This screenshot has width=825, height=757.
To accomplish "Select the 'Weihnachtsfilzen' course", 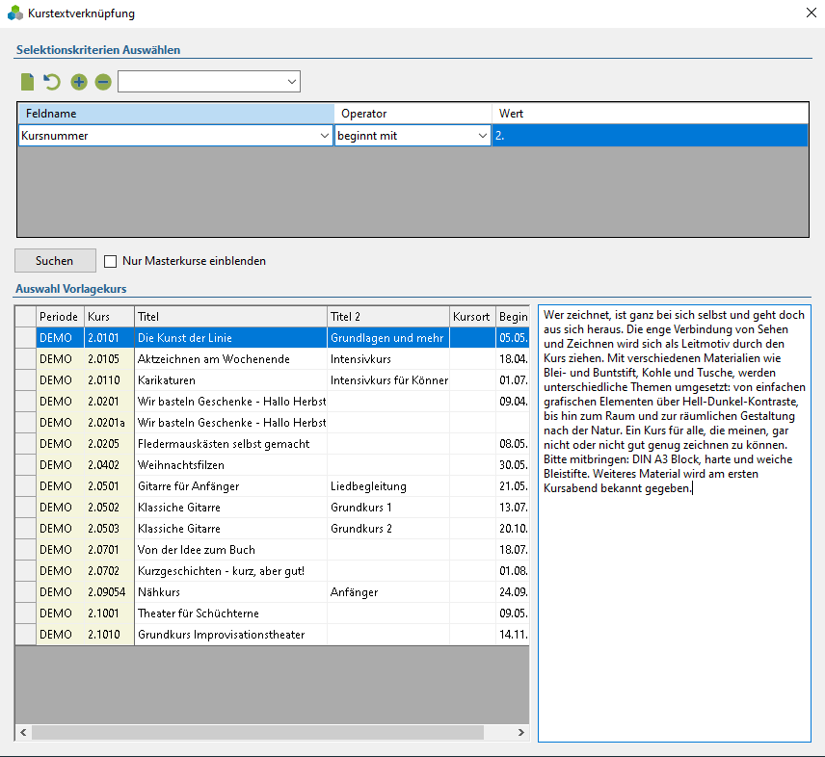I will 272,465.
